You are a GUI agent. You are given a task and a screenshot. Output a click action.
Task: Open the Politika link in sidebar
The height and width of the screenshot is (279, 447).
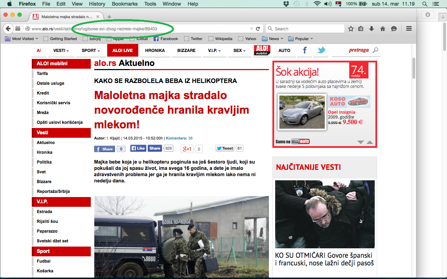(44, 162)
